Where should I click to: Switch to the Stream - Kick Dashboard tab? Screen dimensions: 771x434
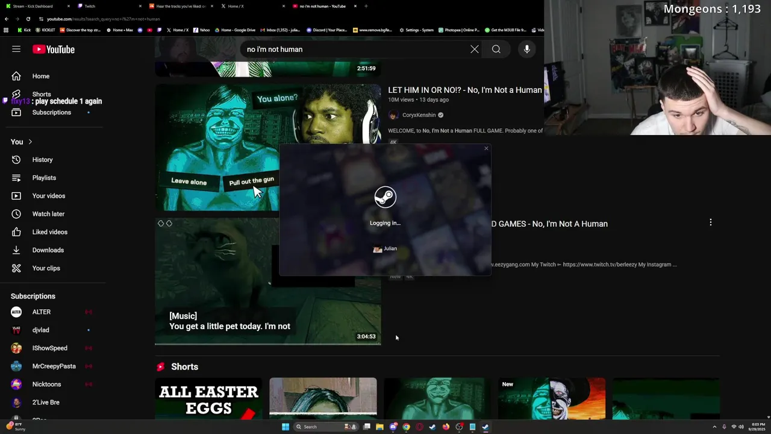(36, 6)
